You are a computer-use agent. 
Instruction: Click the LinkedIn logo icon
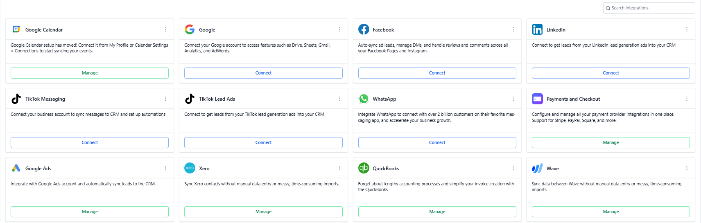click(x=537, y=29)
